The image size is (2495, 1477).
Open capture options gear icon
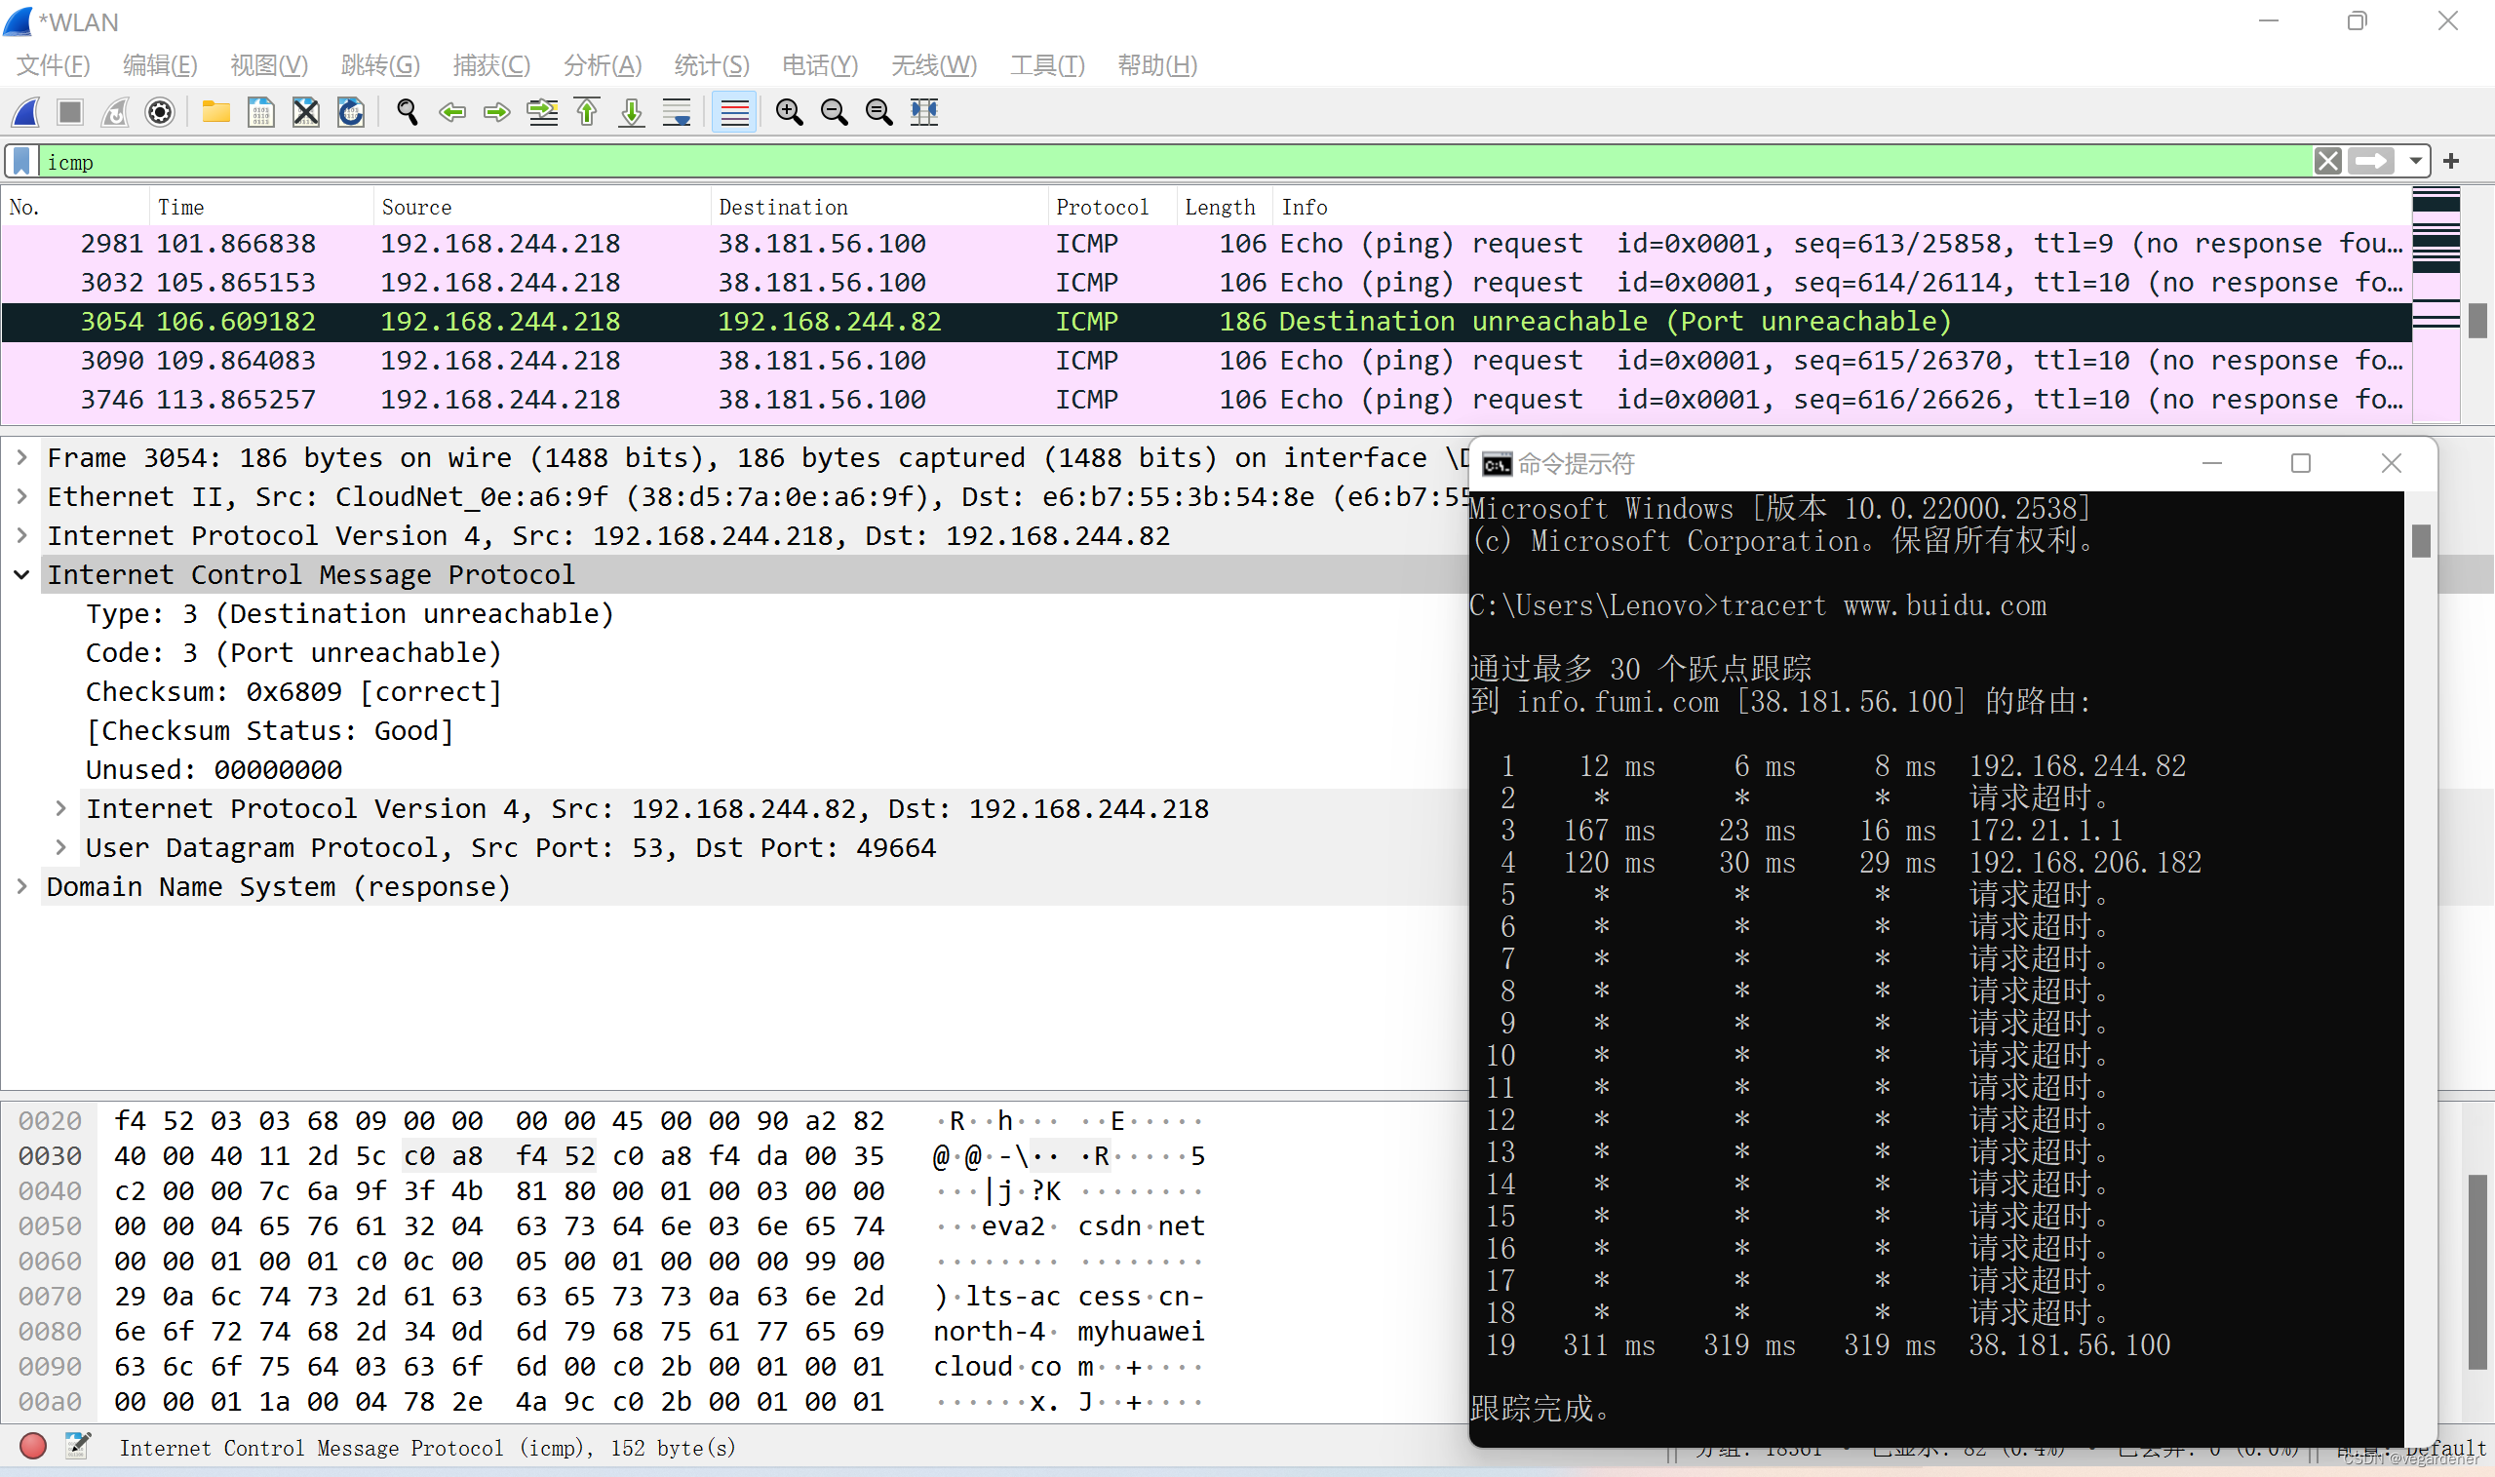159,111
